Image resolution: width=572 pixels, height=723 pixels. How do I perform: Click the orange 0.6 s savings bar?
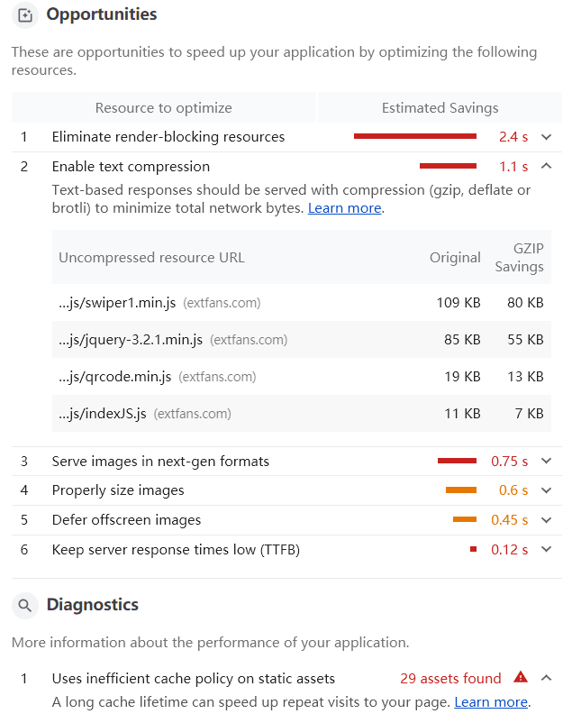461,490
